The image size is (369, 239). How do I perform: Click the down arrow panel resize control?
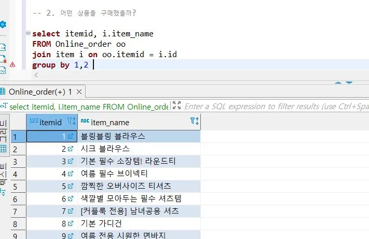(x=349, y=83)
